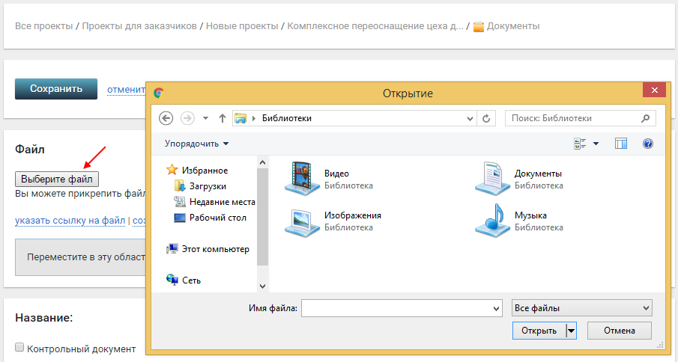Open dialog help
Screen dimensions: 678x362
tap(648, 144)
